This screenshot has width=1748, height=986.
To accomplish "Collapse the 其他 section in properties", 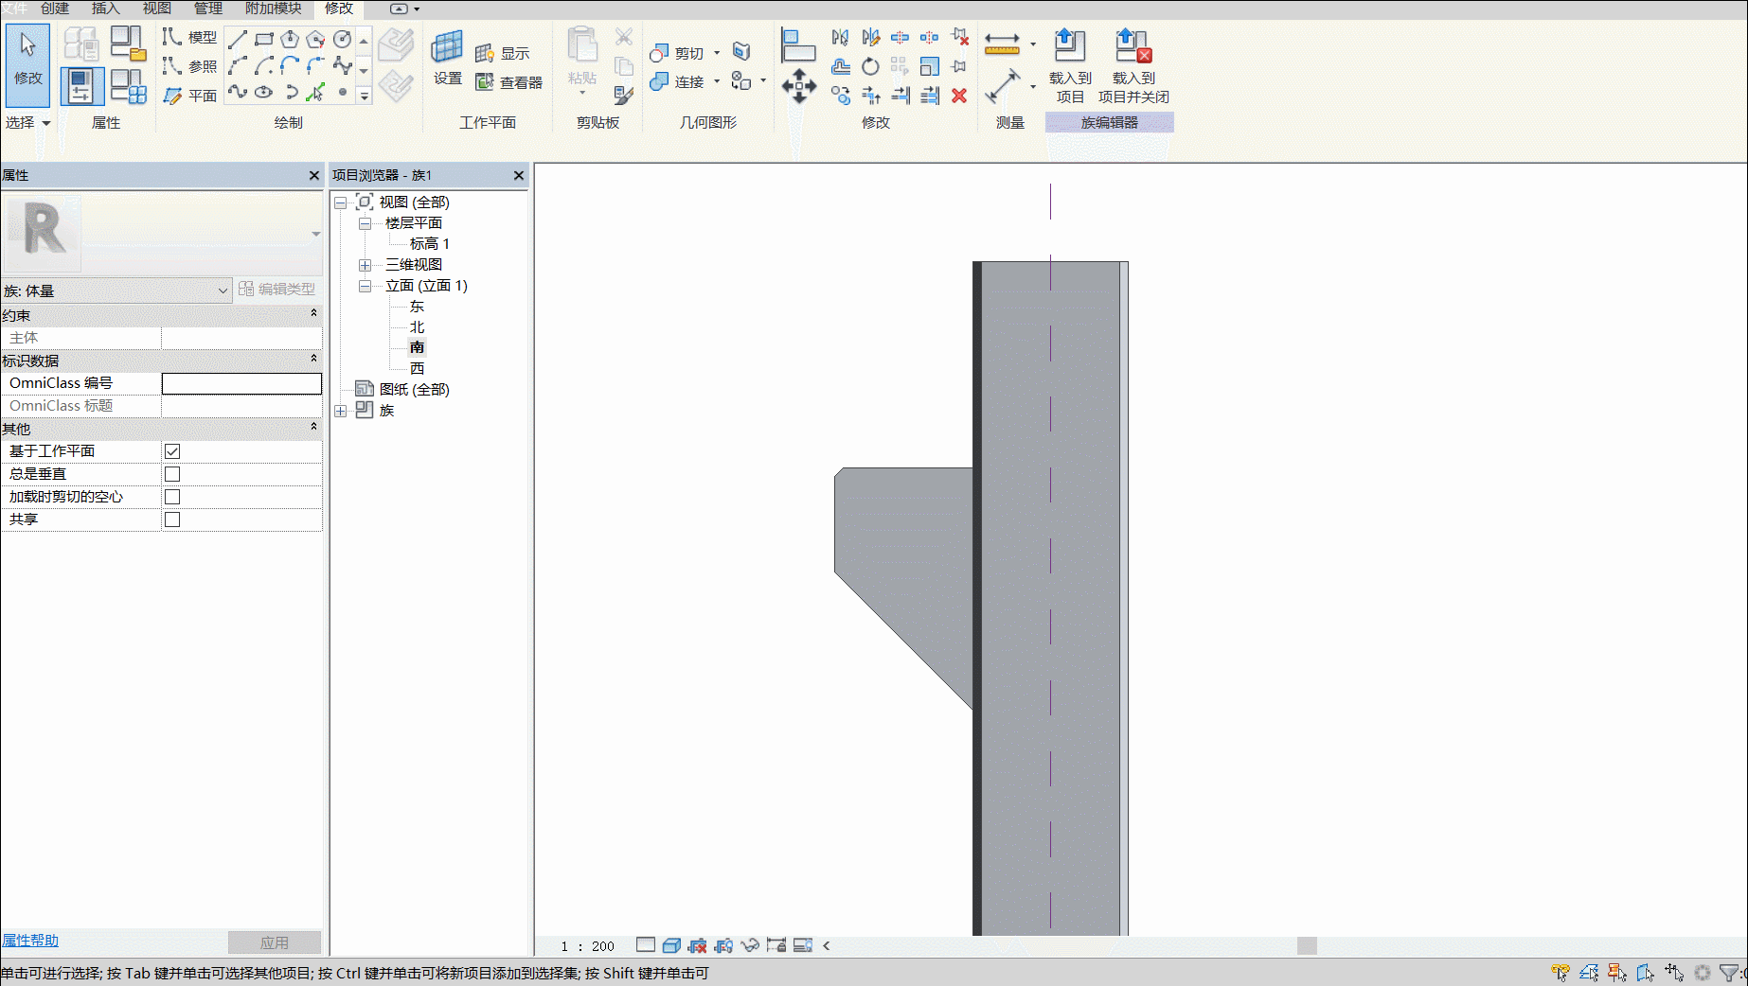I will (x=313, y=428).
